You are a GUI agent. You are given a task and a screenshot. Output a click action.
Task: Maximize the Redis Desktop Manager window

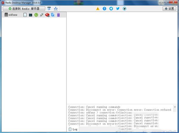click(166, 2)
